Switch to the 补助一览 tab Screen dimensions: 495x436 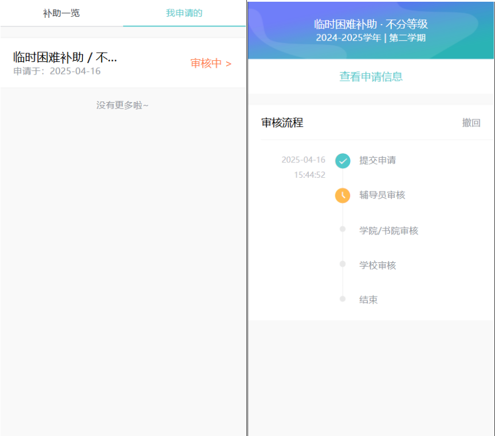[x=61, y=13]
